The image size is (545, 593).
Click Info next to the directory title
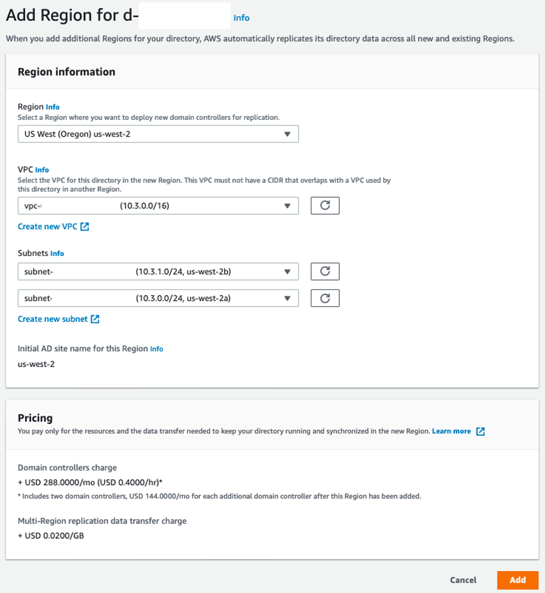tap(242, 18)
